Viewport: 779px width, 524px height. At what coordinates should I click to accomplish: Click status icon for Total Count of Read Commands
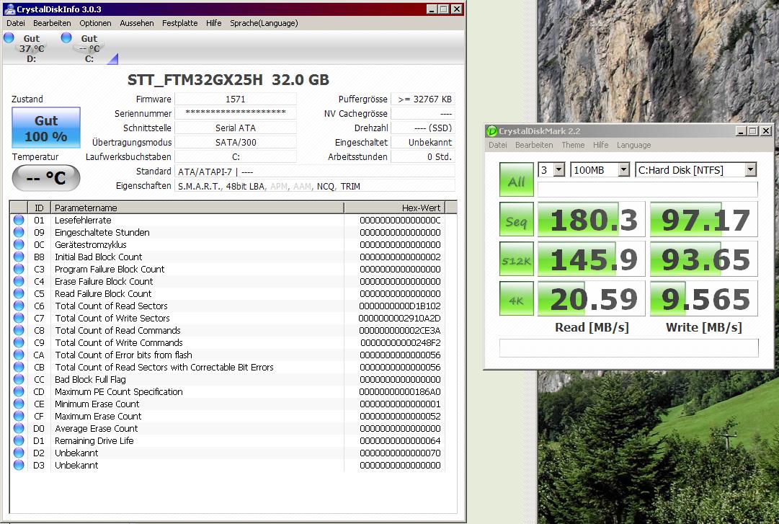tap(19, 330)
